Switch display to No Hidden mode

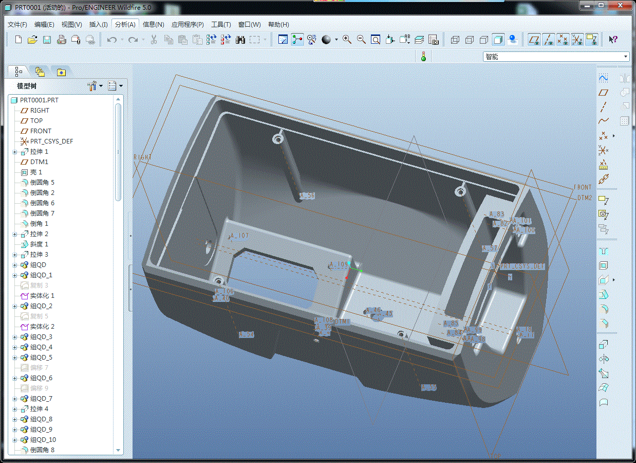point(483,40)
